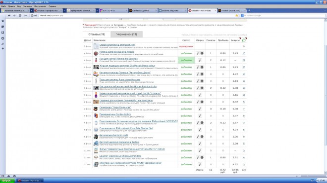Screen dimensions: 327x183
Task: Click Pandora bracelet thumbnail image
Action: coord(96,157)
